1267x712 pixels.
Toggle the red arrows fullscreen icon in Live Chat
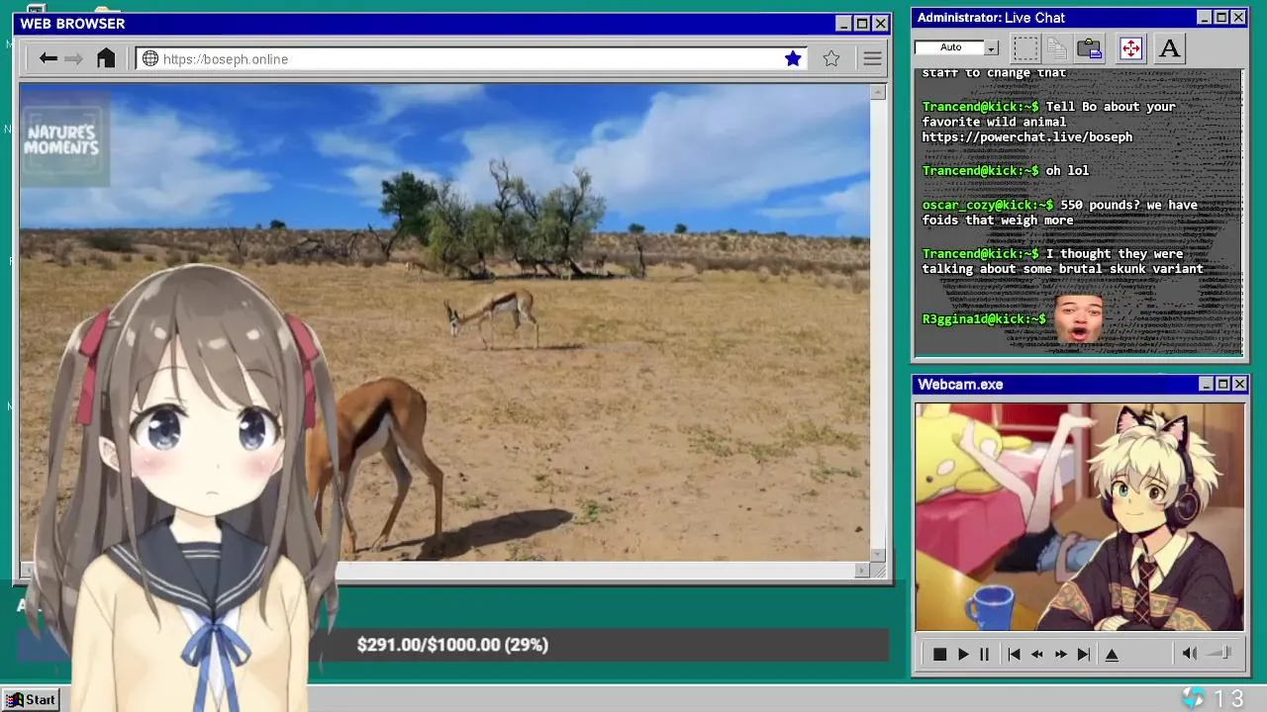1130,47
